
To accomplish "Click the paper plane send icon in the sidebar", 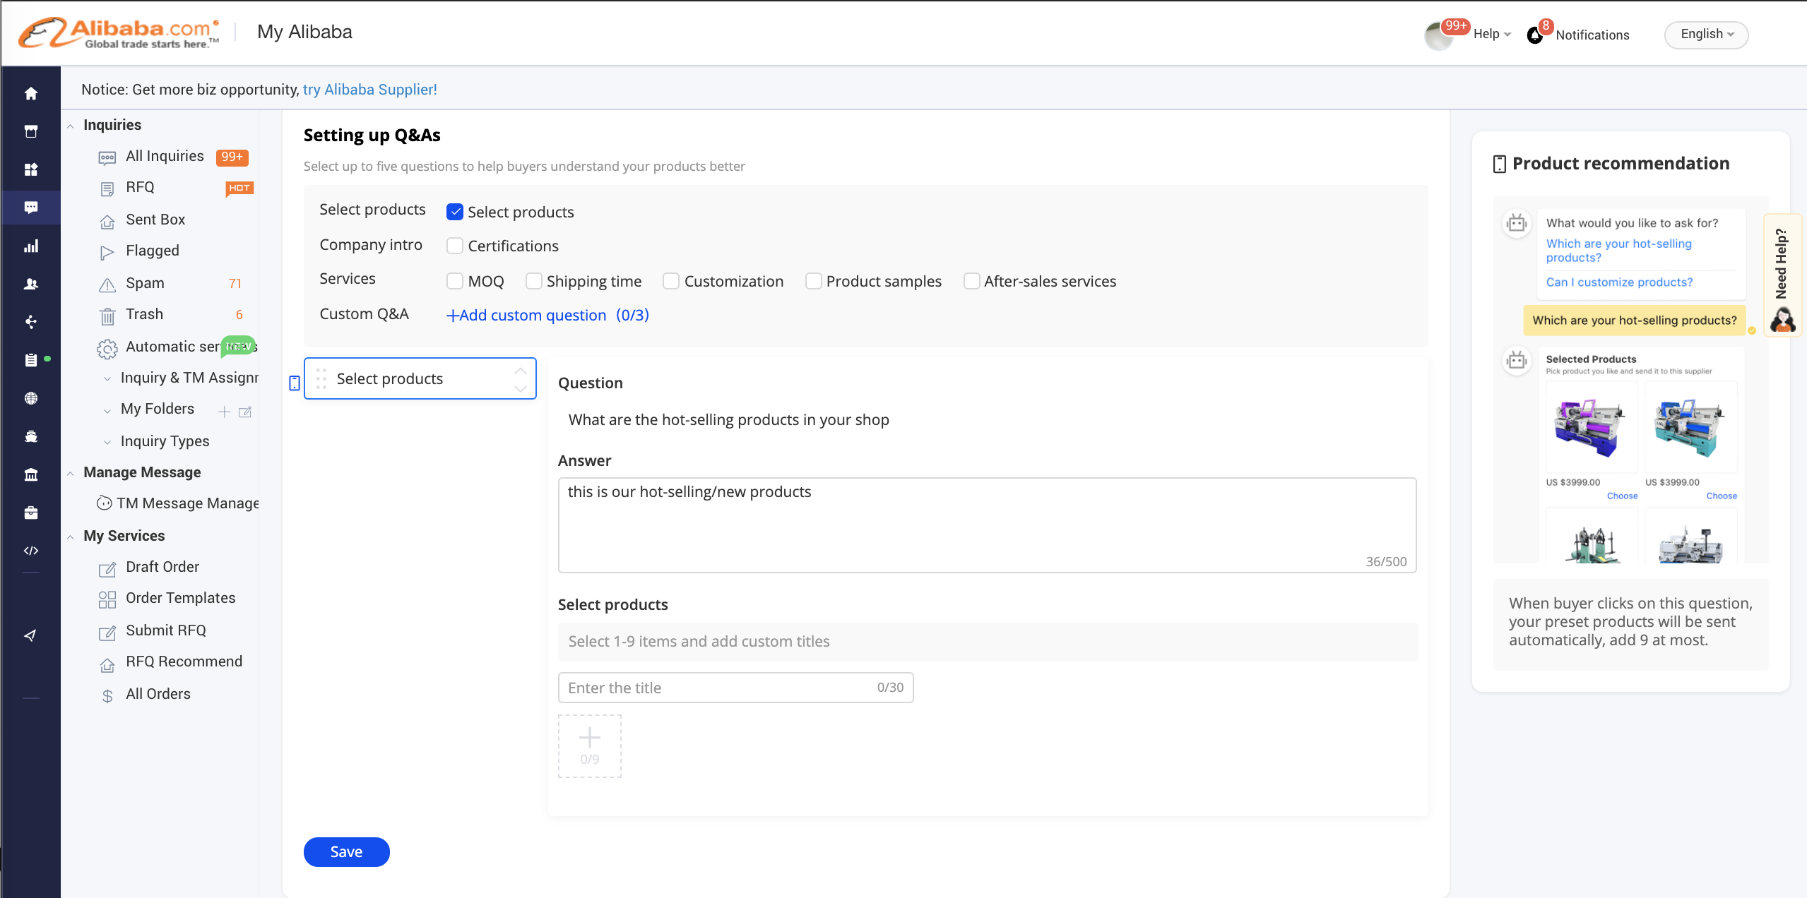I will point(30,635).
